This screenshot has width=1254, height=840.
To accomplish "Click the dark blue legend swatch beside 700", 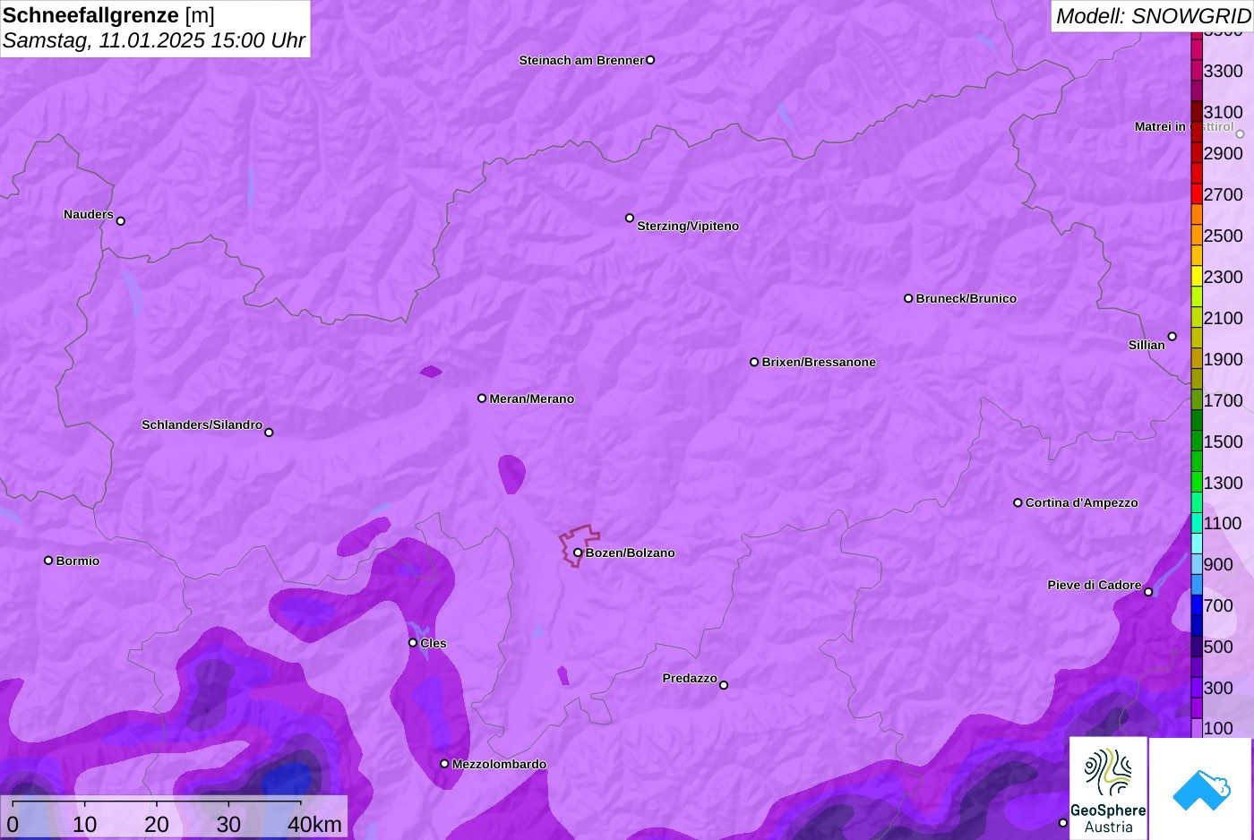I will pos(1197,605).
